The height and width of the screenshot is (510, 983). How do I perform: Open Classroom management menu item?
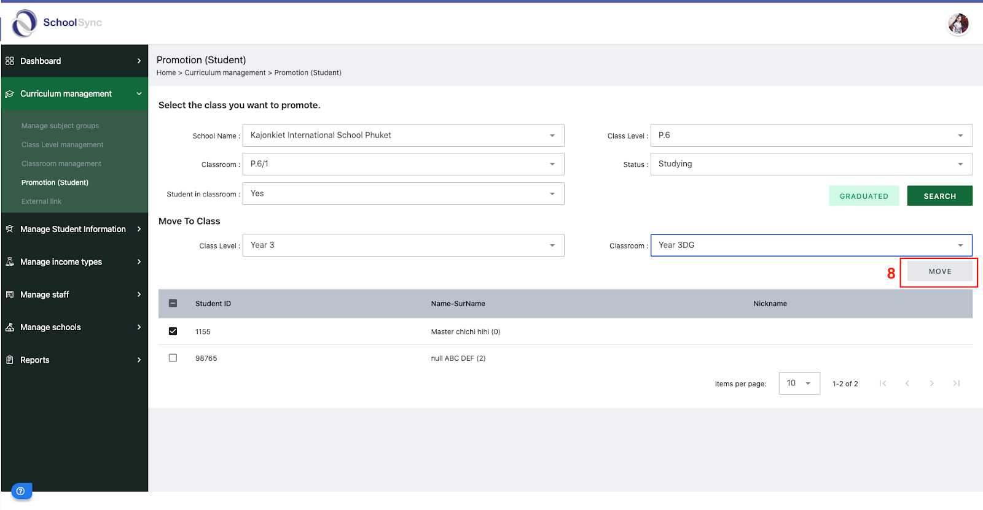[x=61, y=164]
